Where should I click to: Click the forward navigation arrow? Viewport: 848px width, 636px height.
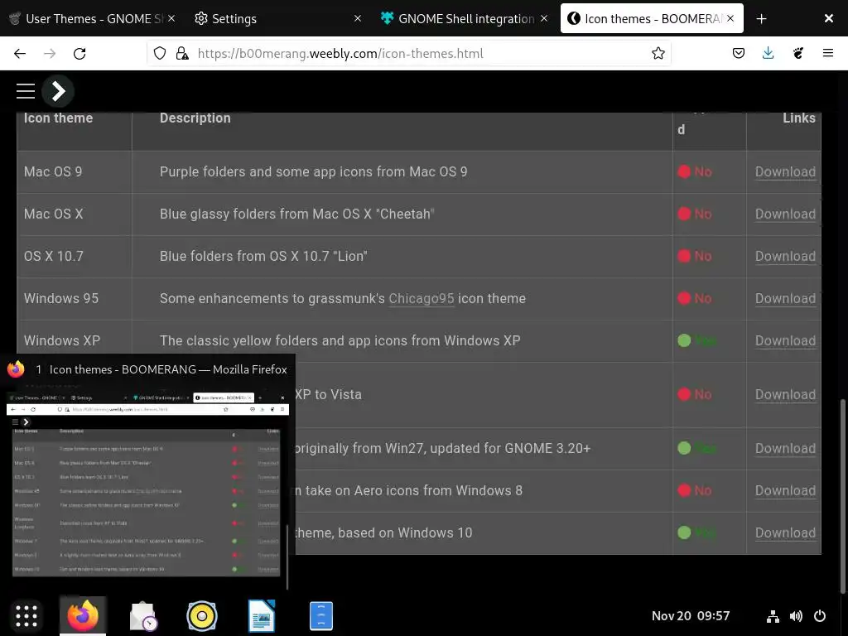tap(50, 53)
